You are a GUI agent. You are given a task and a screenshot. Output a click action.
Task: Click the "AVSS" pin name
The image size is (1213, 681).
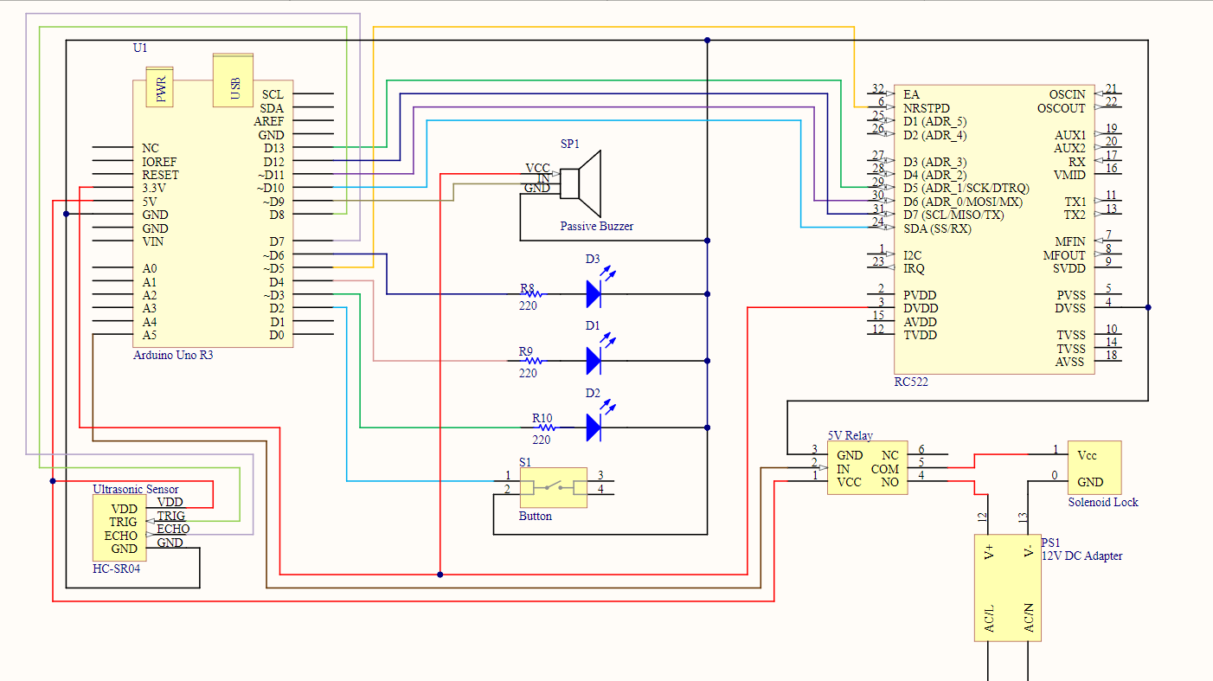[1070, 362]
